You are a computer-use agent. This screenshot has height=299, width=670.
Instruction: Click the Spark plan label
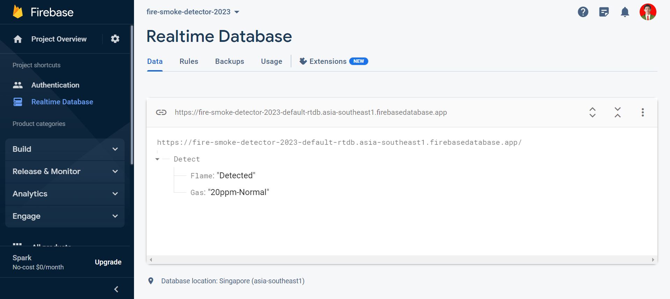pos(22,258)
